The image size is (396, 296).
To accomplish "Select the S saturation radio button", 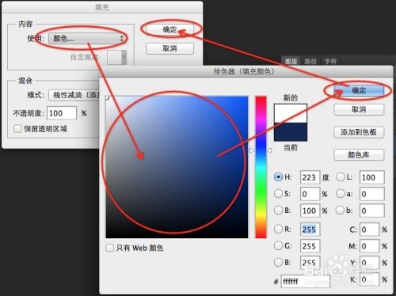I will [x=278, y=194].
